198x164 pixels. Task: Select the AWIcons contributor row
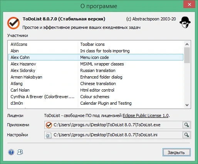[96, 44]
